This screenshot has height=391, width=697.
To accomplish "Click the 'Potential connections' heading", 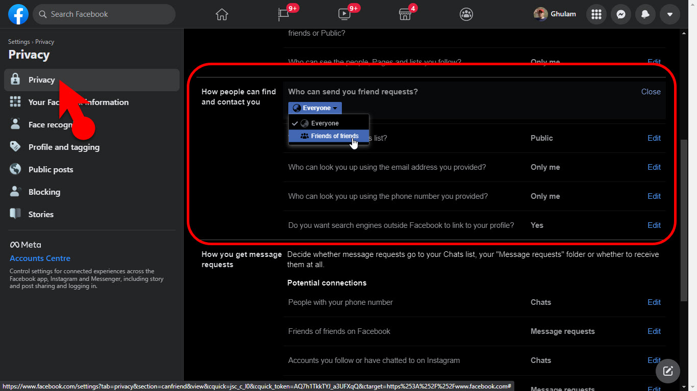I will click(x=327, y=283).
